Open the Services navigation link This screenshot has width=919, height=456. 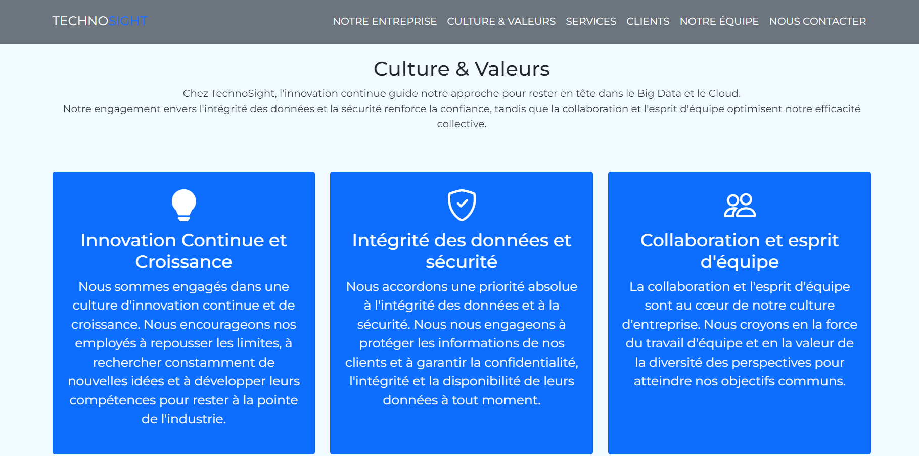coord(590,21)
